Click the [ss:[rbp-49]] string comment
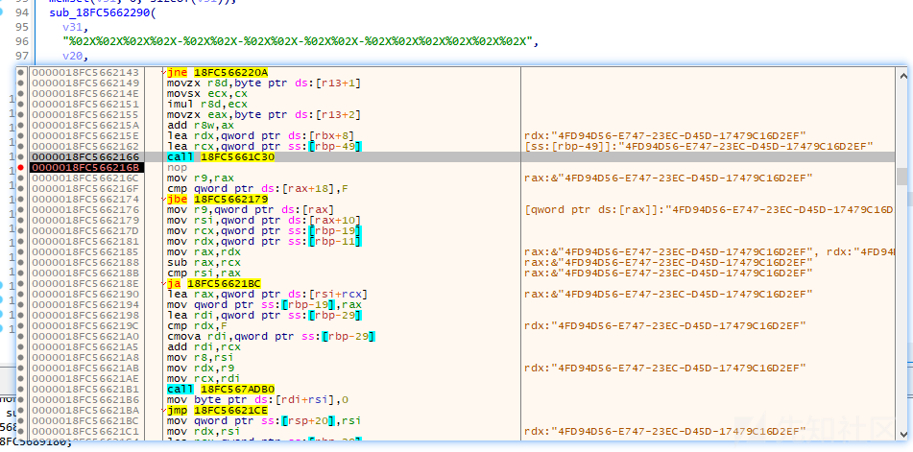 pyautogui.click(x=698, y=147)
